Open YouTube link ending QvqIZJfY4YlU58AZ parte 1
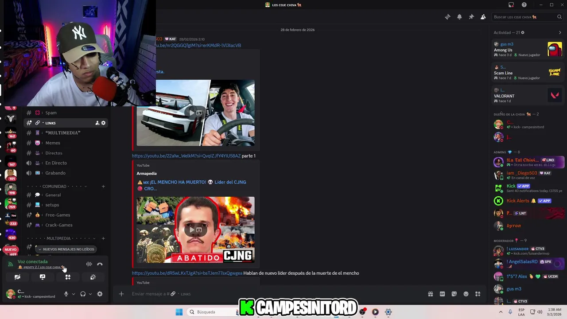 point(186,156)
